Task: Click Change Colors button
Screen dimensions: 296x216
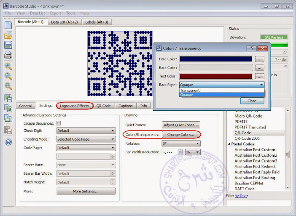Action: click(181, 135)
